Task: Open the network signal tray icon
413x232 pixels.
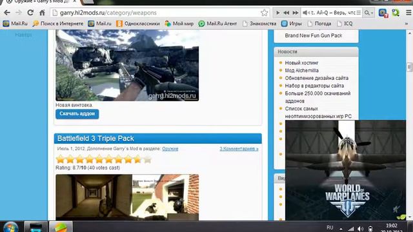Action: click(351, 229)
